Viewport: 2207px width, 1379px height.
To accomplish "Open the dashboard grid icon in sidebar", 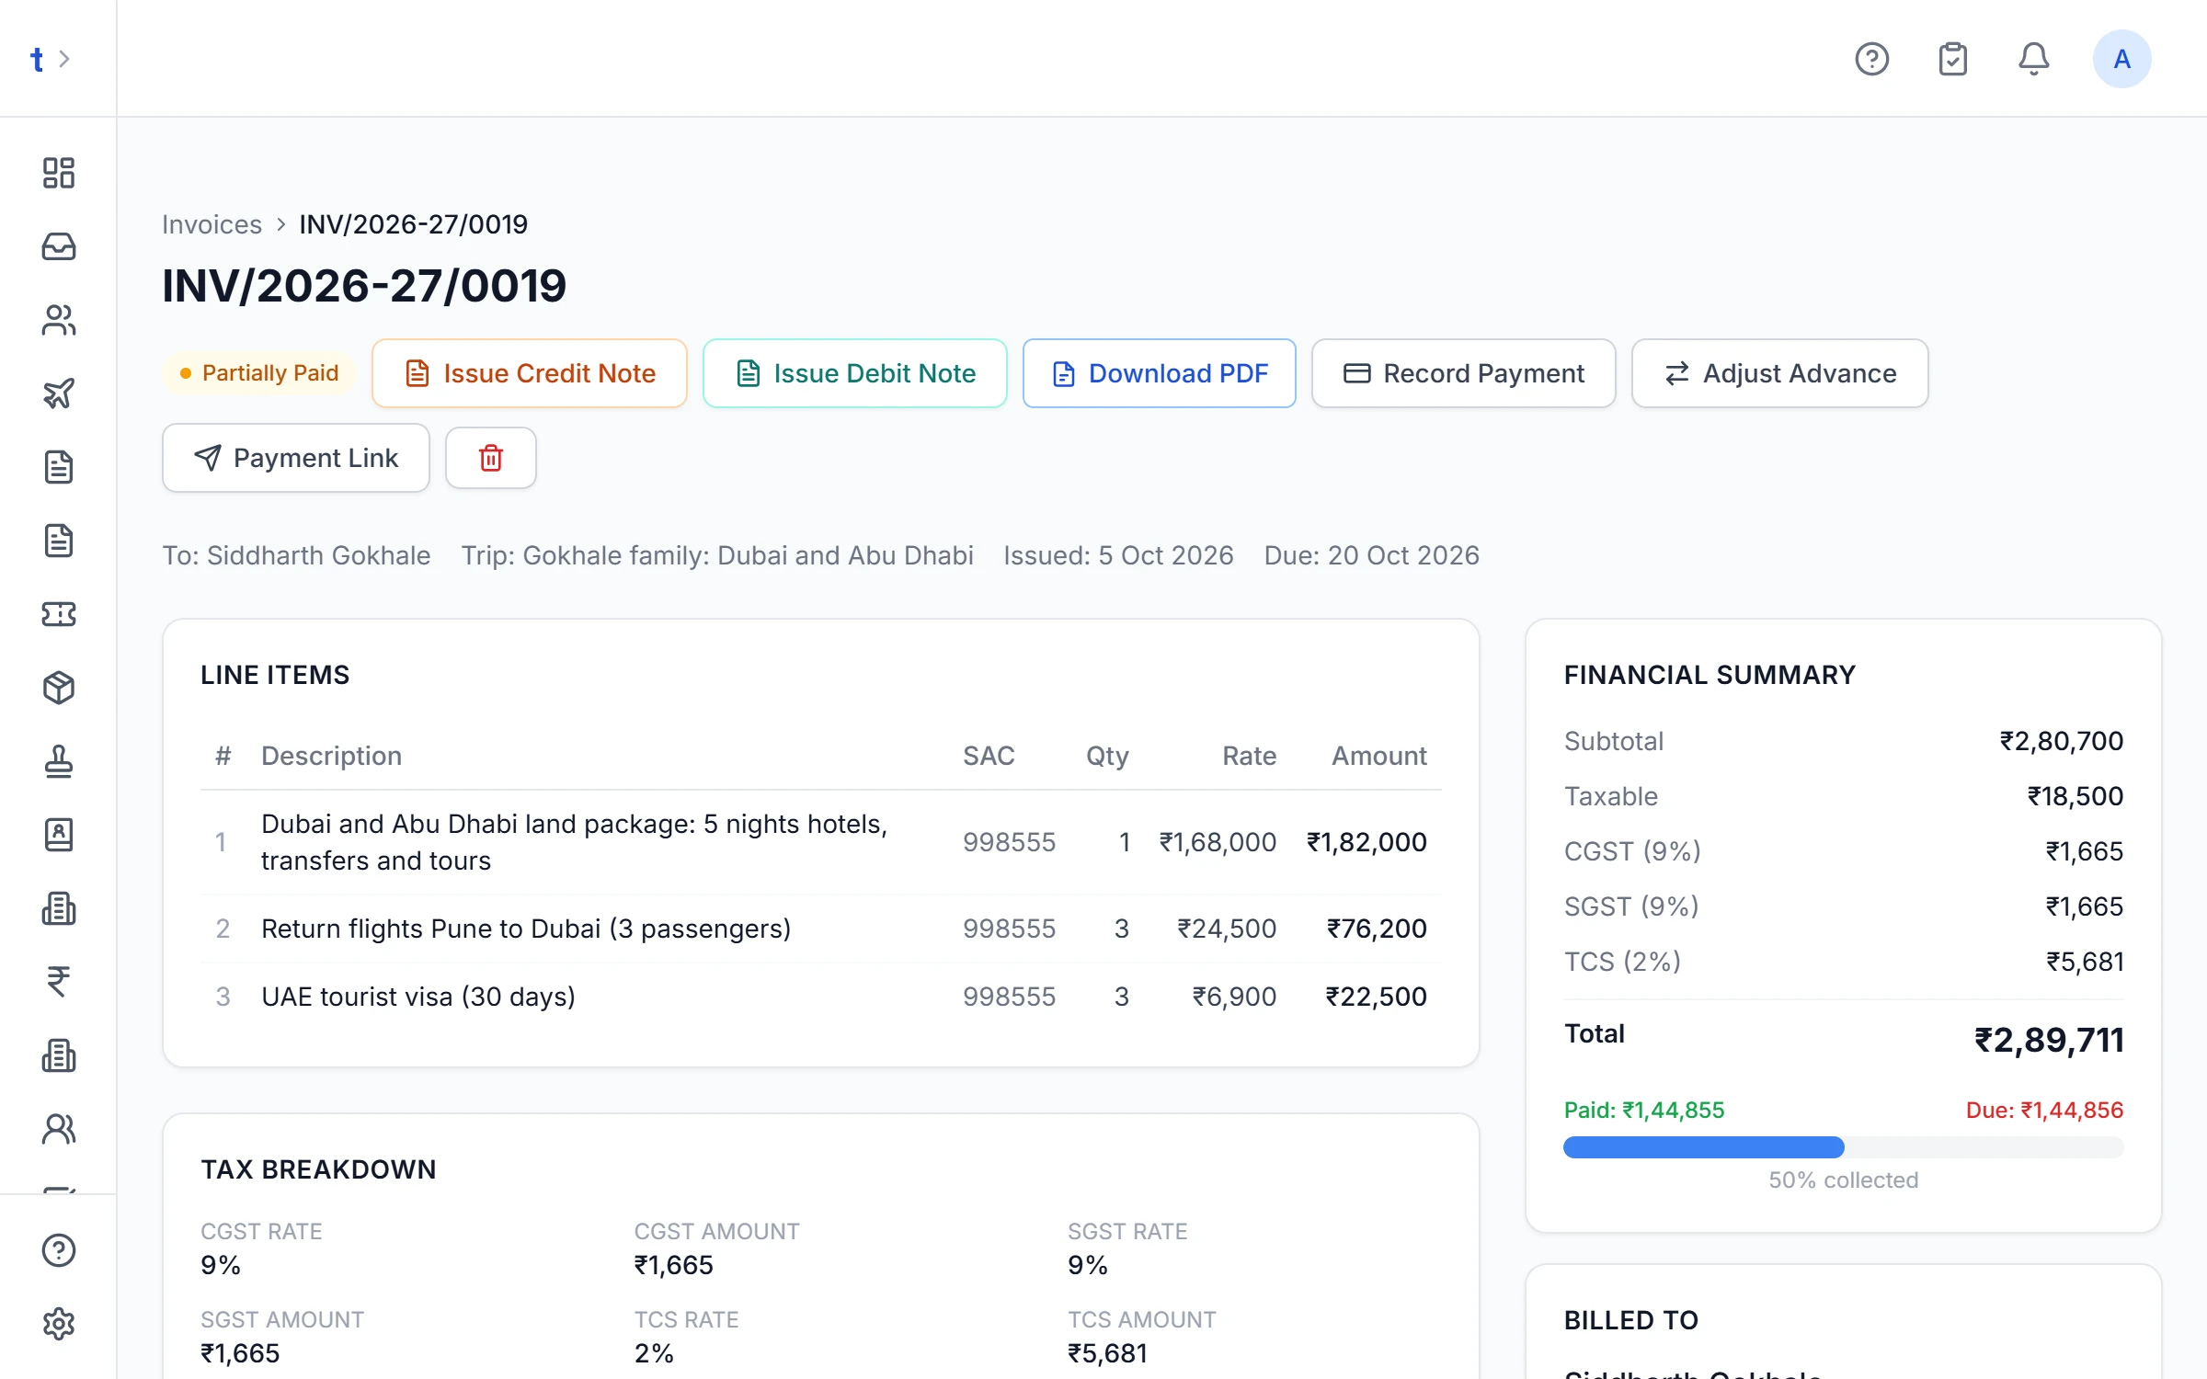I will point(58,173).
